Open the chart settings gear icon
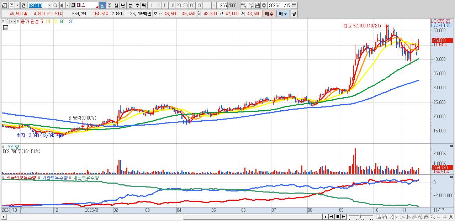Screen dimensions: 455x221 [x=264, y=5]
